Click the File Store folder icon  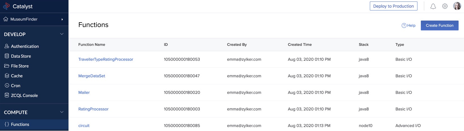point(7,66)
